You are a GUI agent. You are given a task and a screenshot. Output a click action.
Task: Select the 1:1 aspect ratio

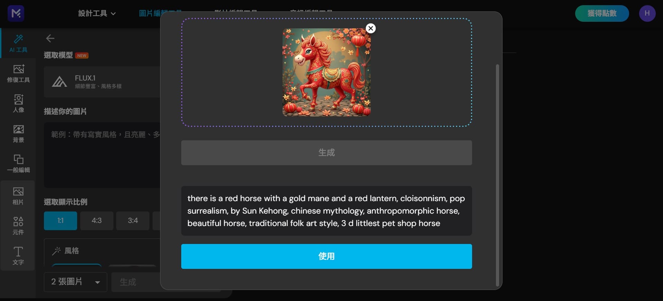coord(61,221)
